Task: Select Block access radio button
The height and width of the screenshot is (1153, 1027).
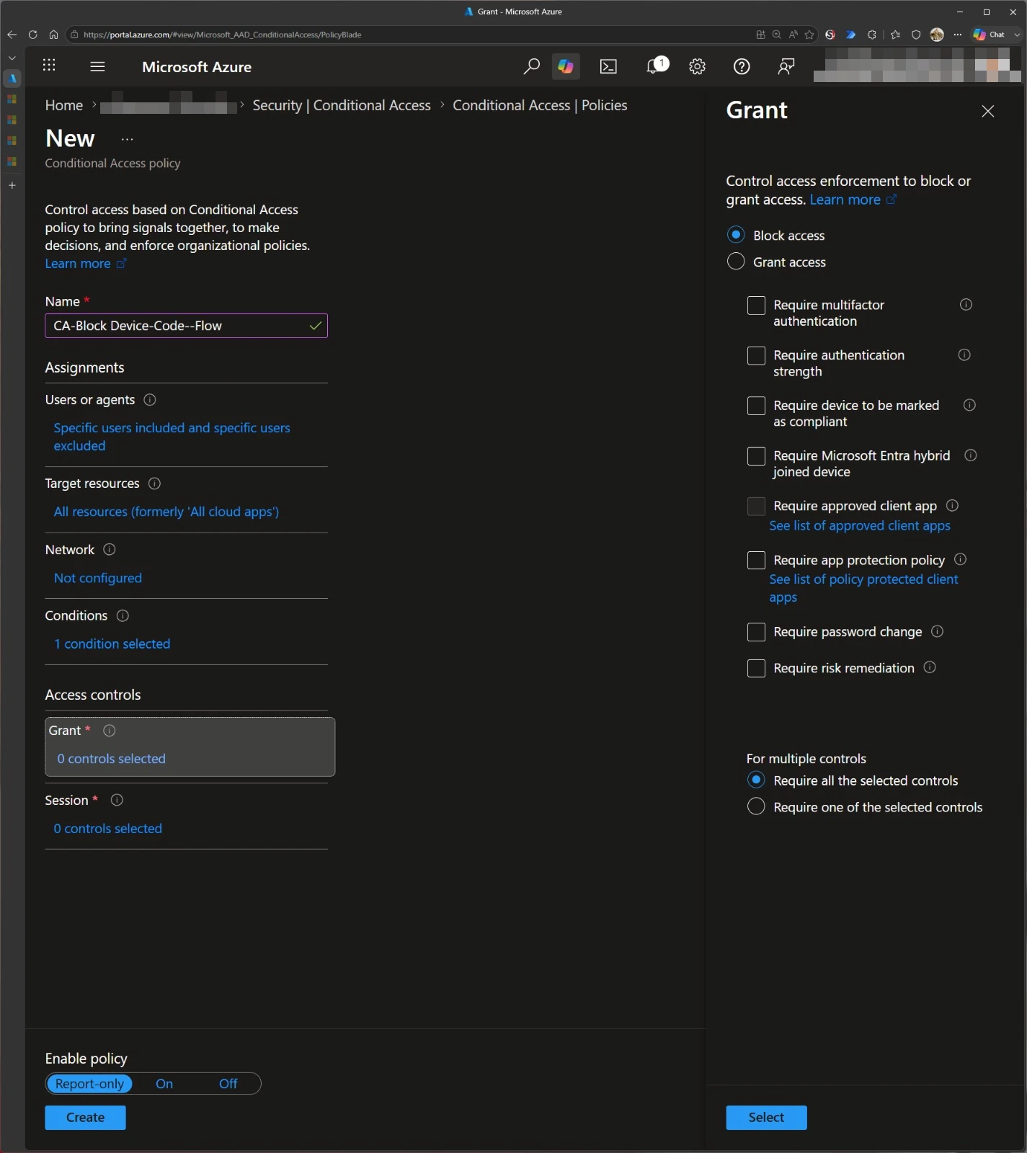Action: point(736,235)
